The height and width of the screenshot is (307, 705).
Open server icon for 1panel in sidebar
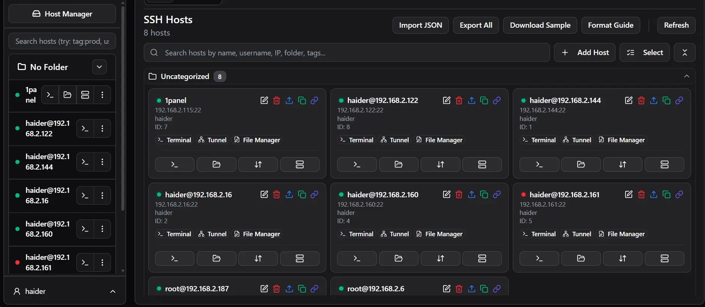click(x=85, y=95)
